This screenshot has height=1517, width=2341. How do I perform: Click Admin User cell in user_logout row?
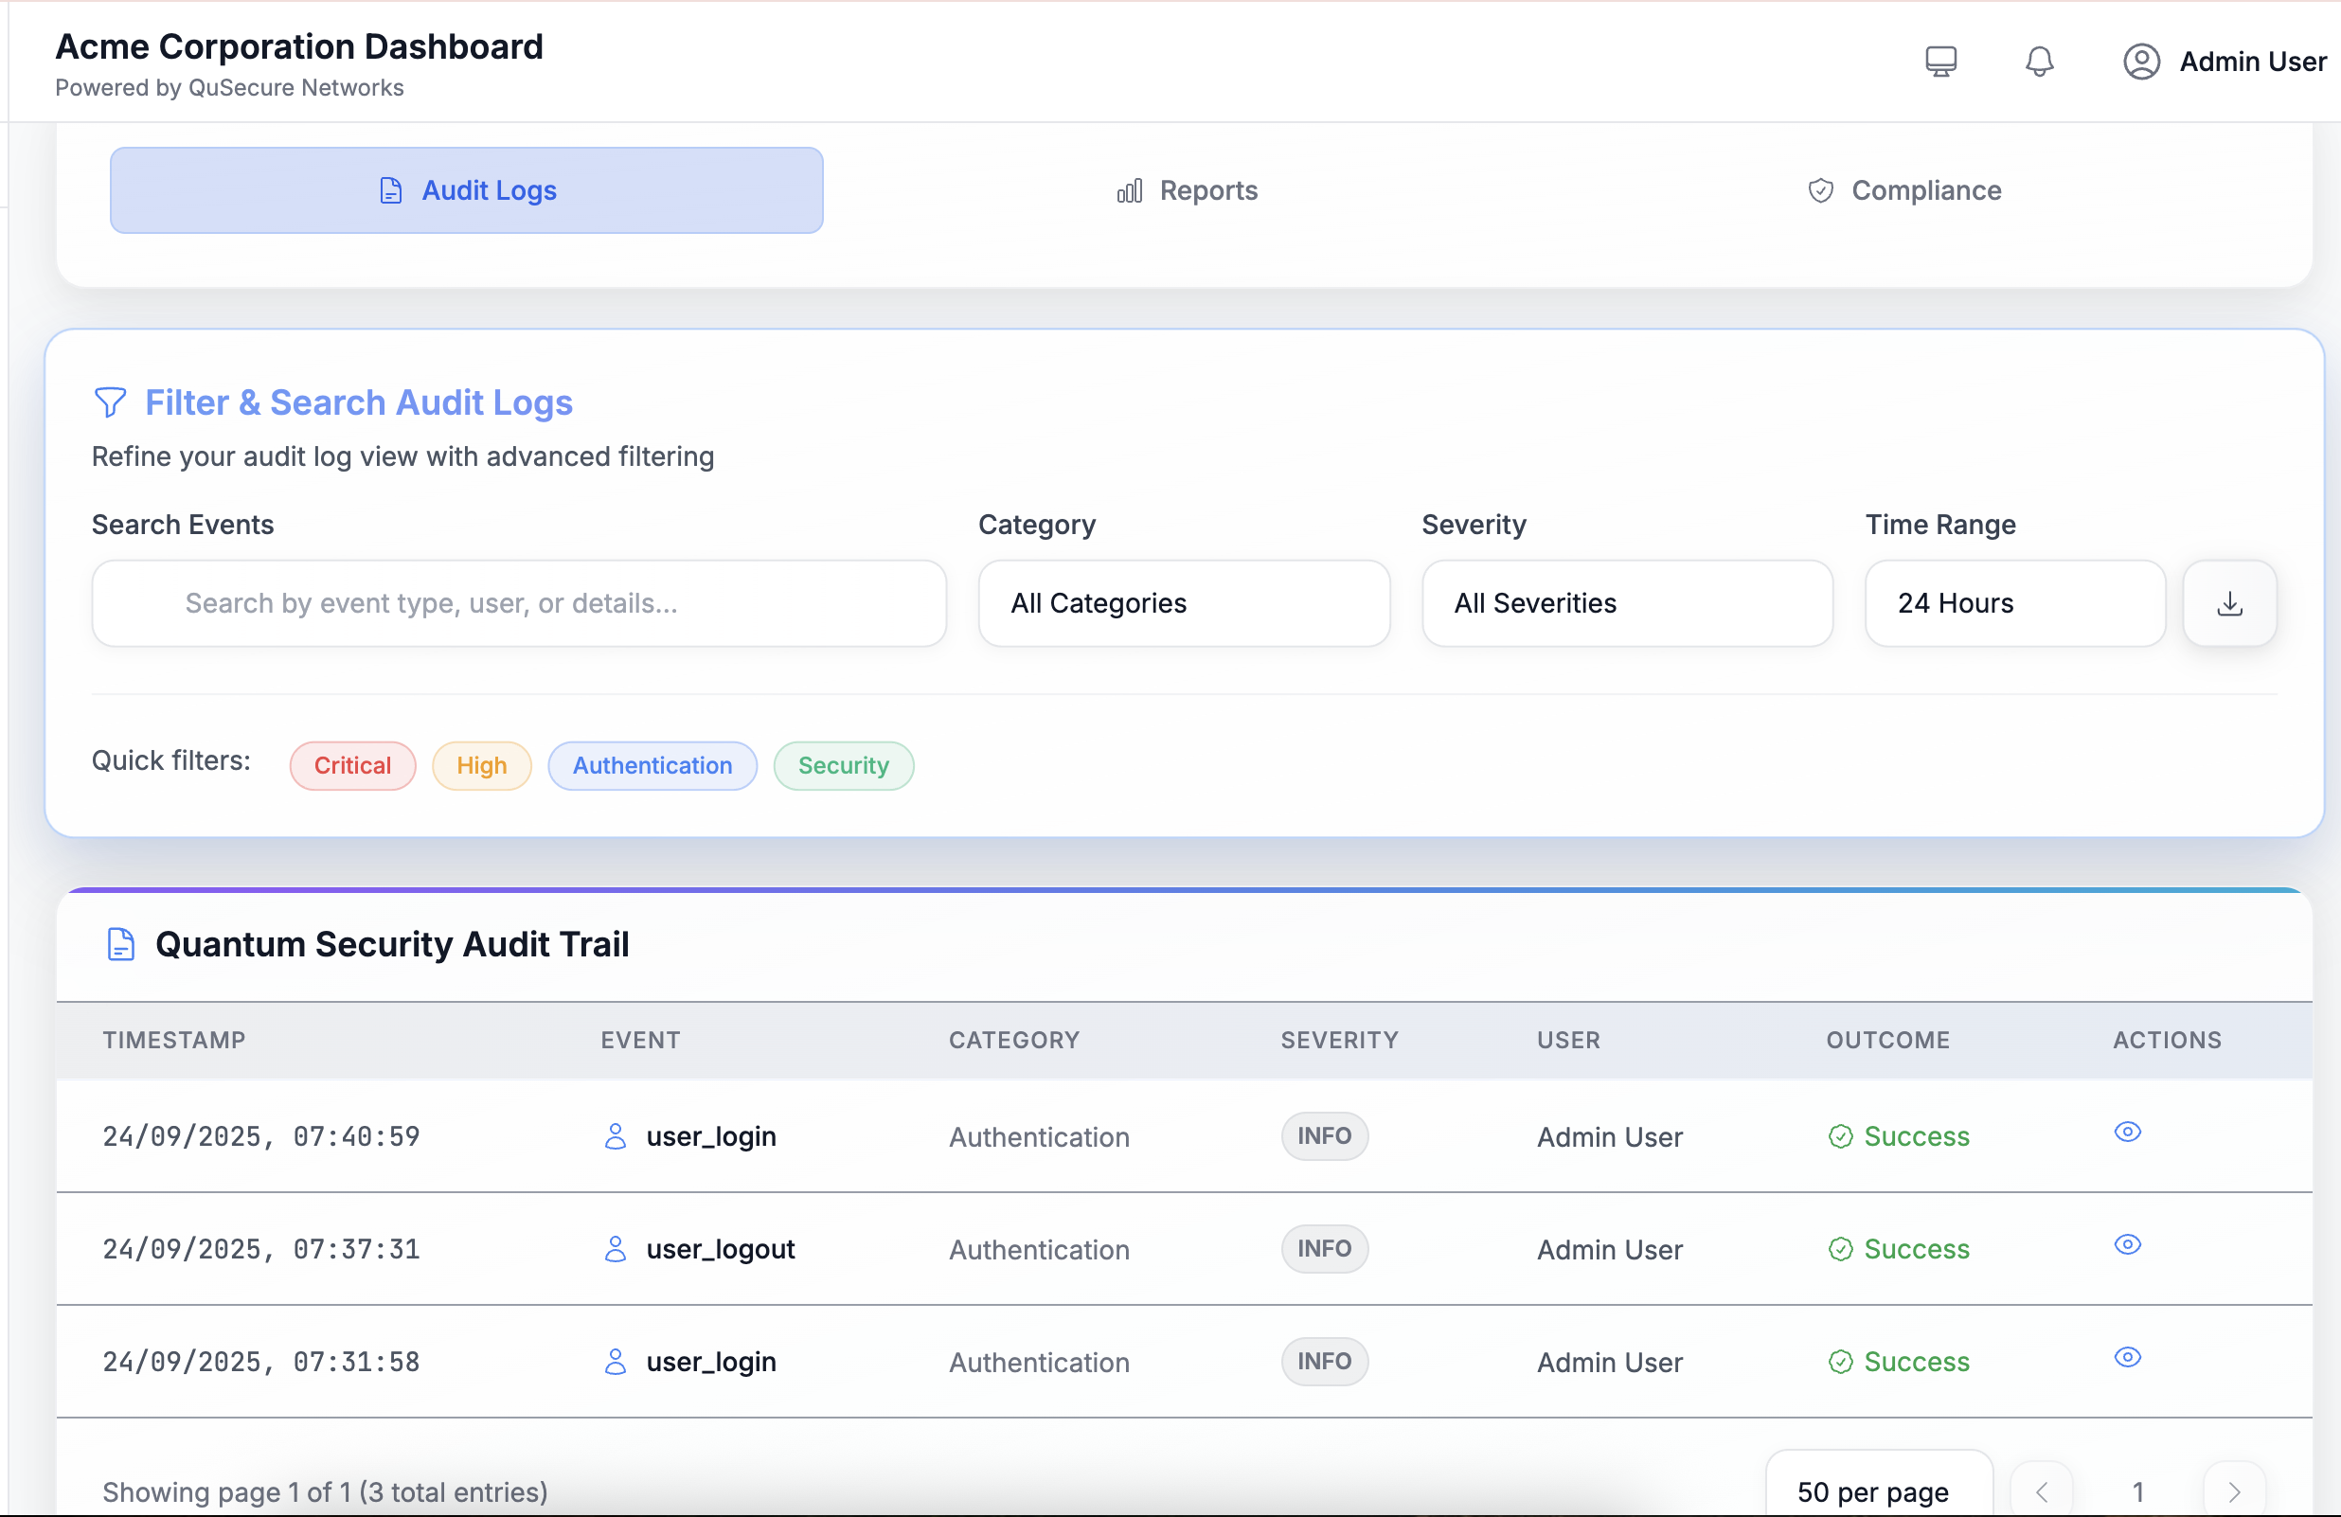1609,1249
